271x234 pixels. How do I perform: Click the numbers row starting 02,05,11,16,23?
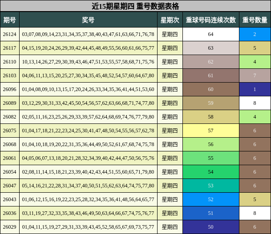(x=88, y=117)
